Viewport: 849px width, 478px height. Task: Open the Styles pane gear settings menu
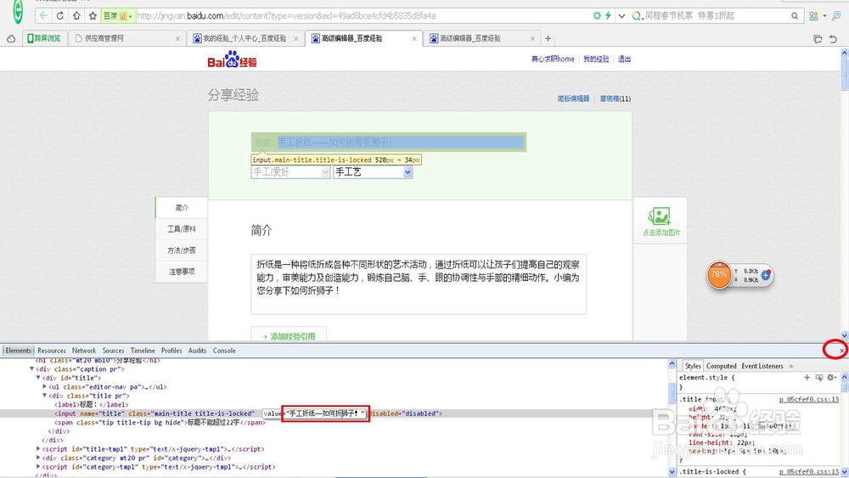click(832, 377)
